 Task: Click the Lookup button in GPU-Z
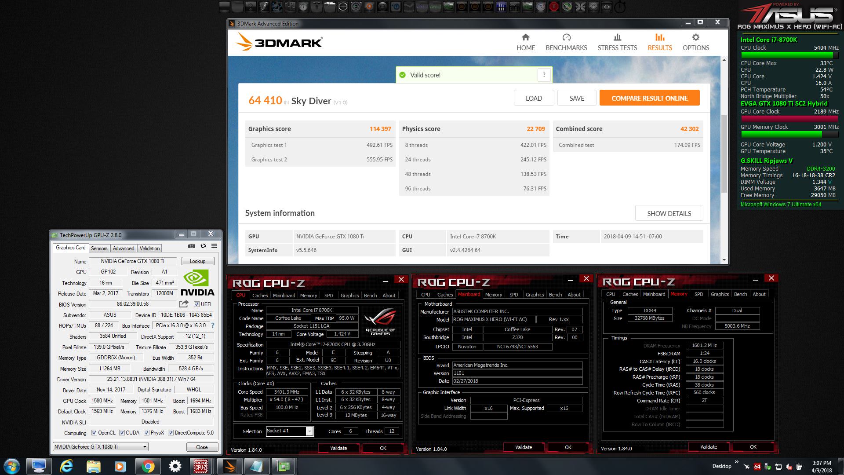pos(197,261)
